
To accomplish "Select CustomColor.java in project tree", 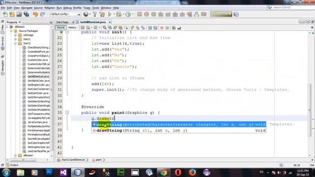I will (37, 60).
